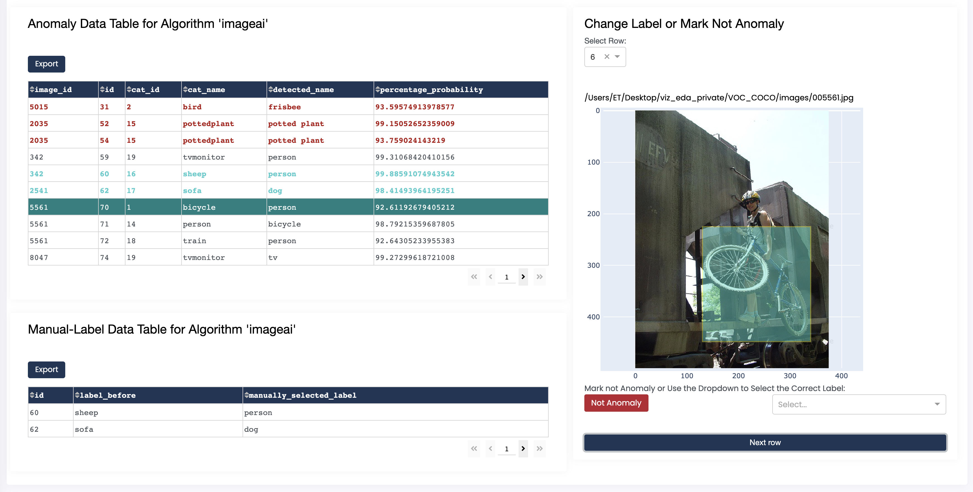Sort manual table by label_before icon

[77, 395]
